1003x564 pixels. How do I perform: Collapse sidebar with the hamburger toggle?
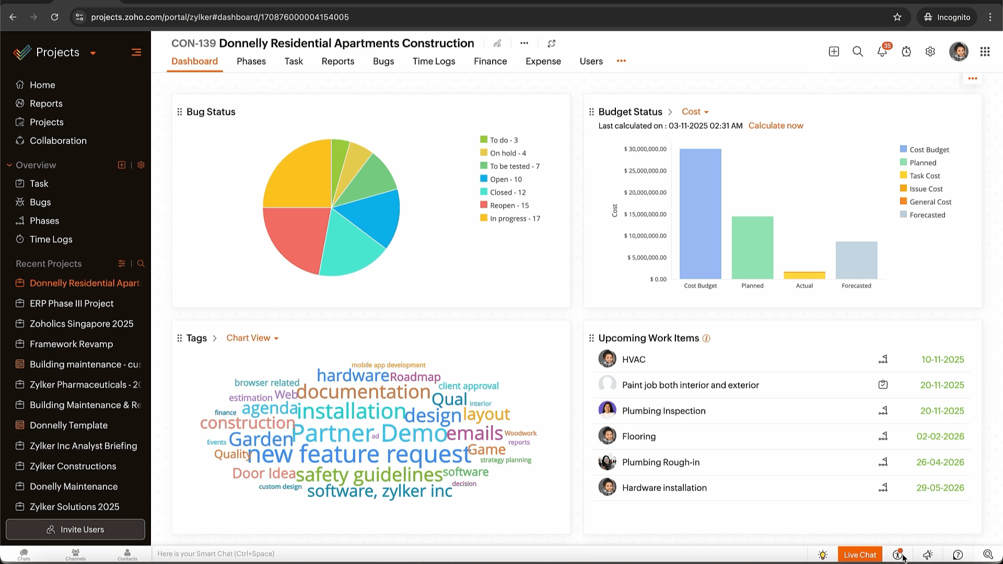point(136,52)
